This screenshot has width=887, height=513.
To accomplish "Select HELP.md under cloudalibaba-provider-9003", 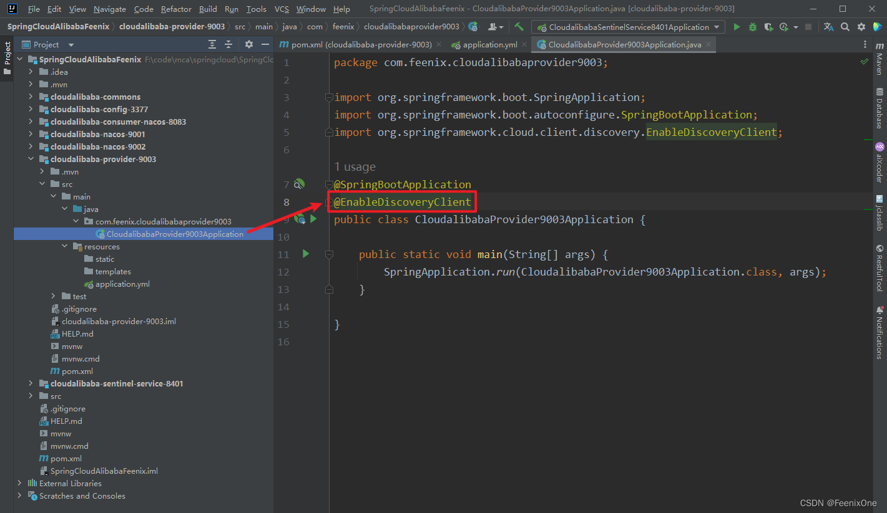I will coord(77,333).
